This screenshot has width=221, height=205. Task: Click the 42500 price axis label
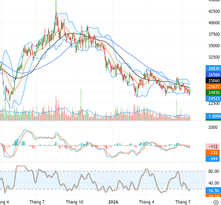(x=214, y=11)
